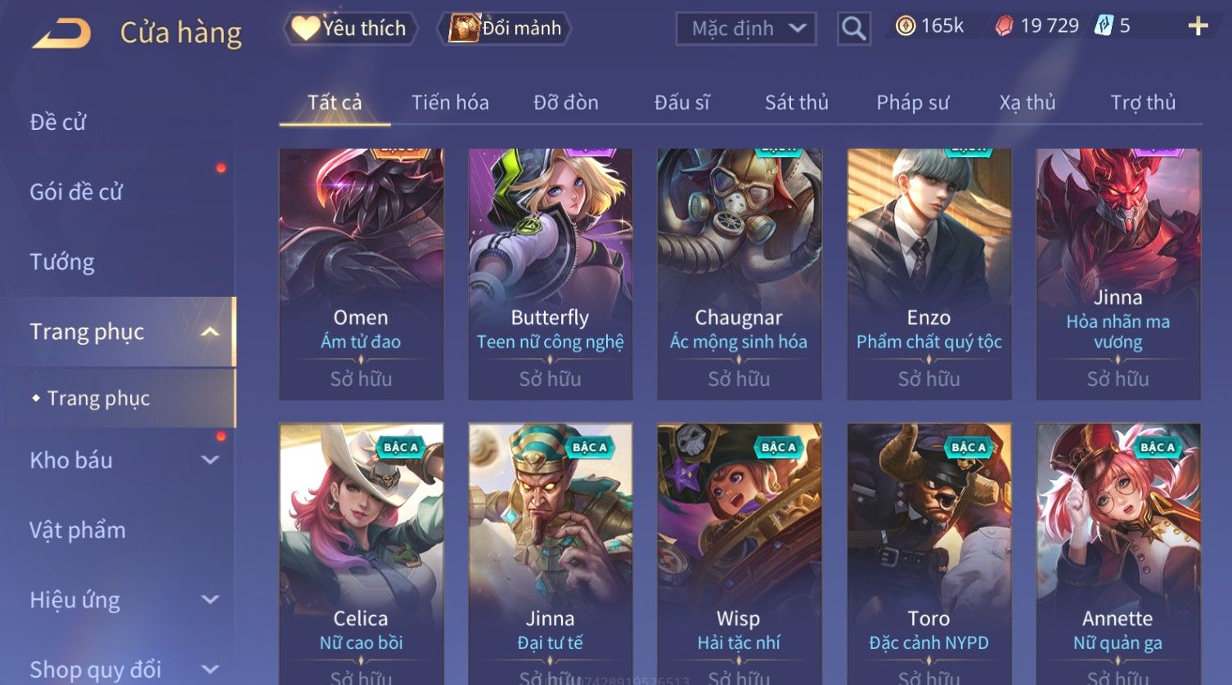Screen dimensions: 1232x685
Task: Tap the red gem currency icon
Action: click(1004, 26)
